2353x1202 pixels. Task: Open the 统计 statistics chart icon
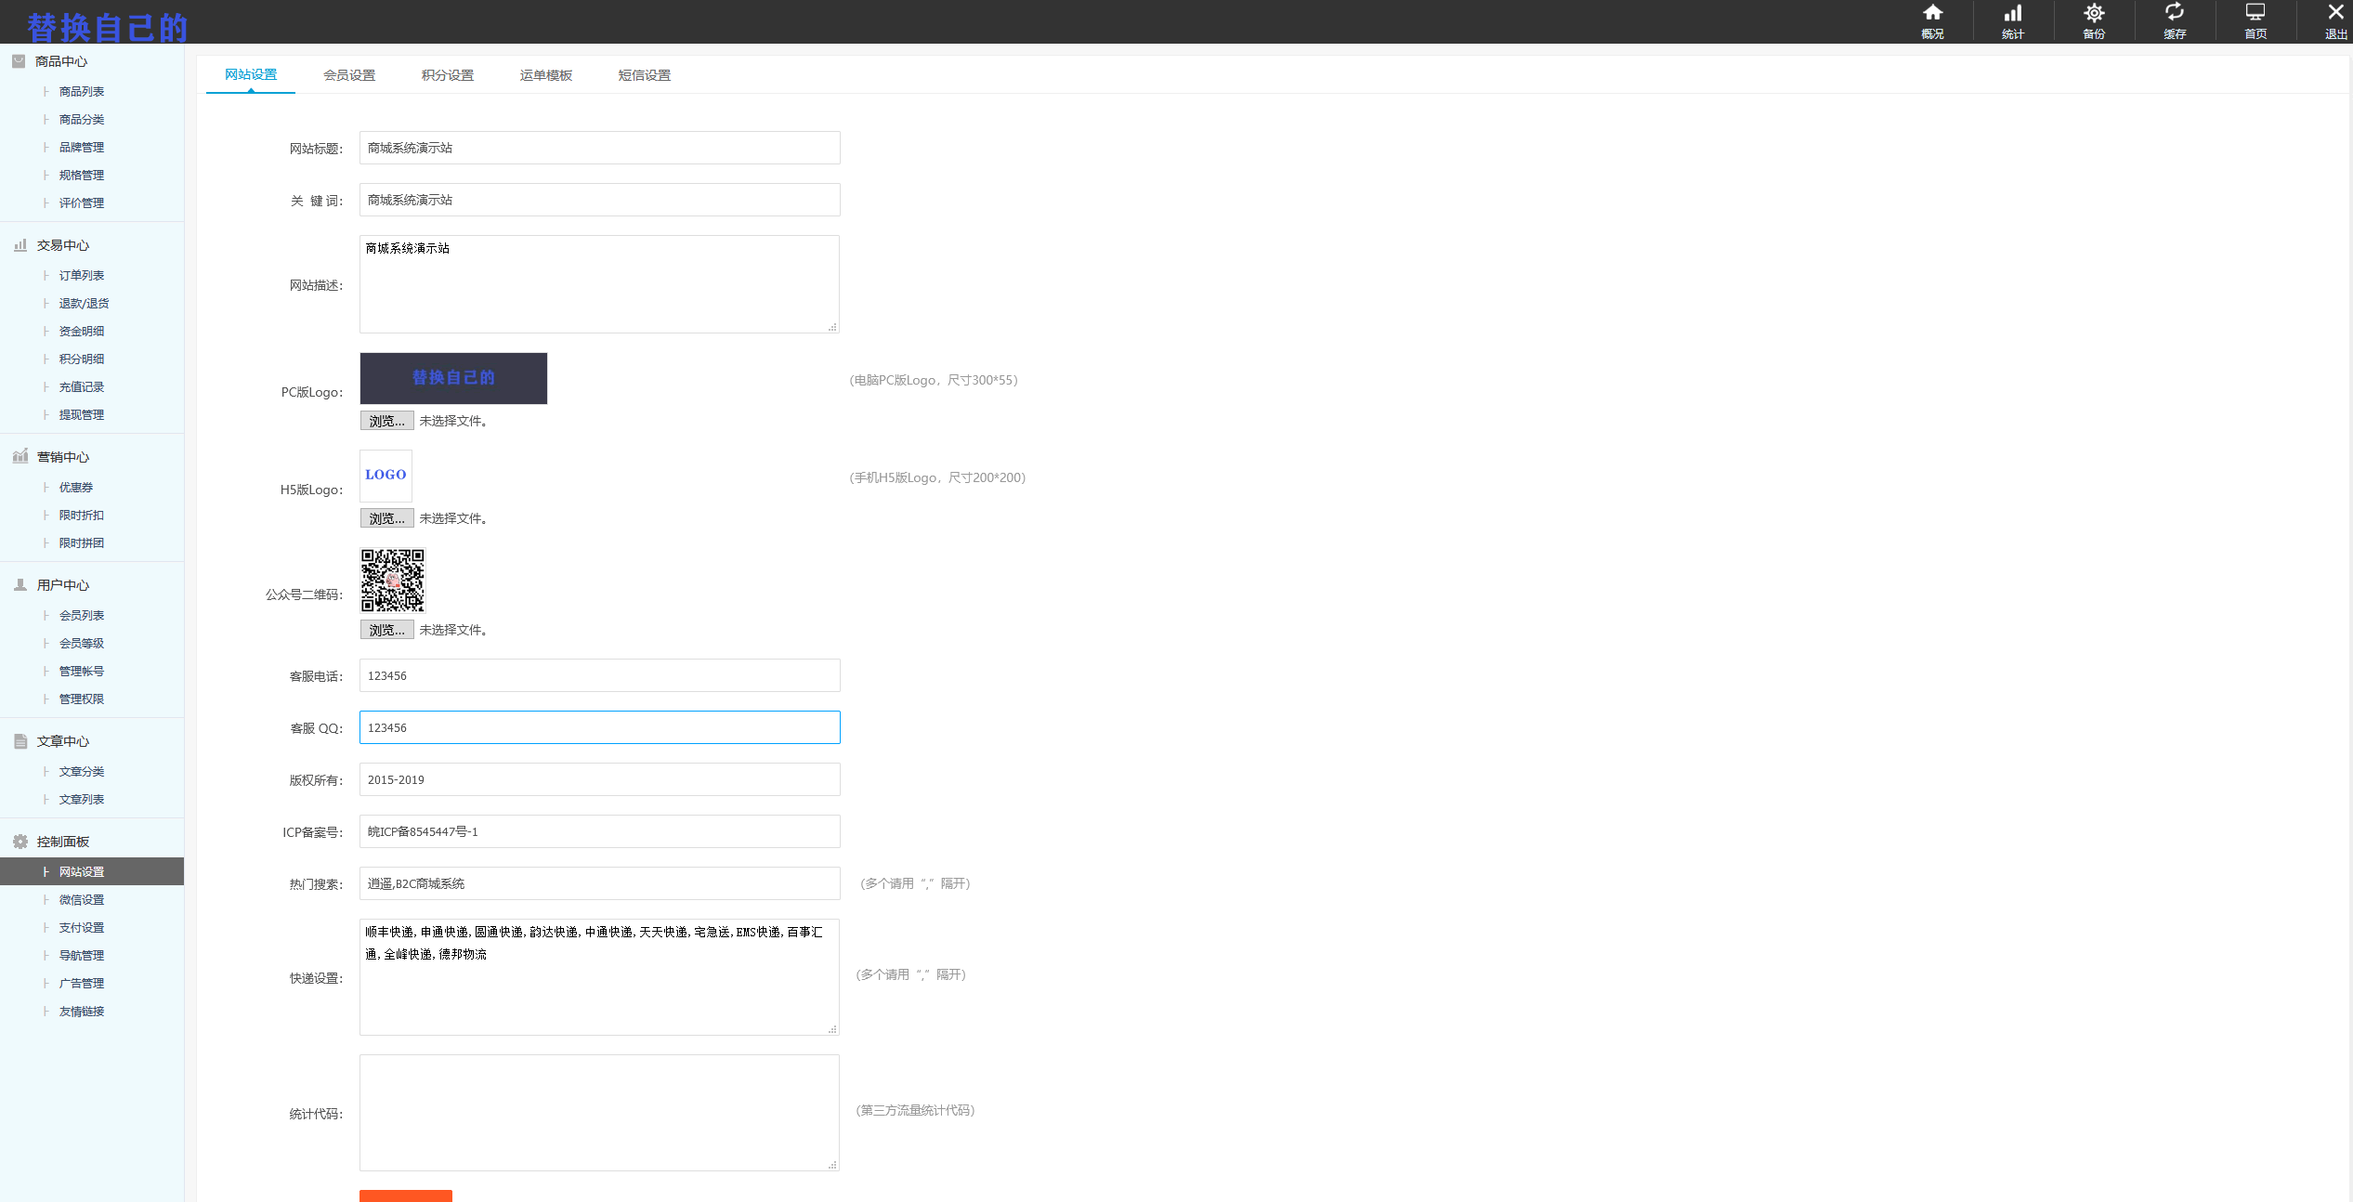click(2012, 13)
